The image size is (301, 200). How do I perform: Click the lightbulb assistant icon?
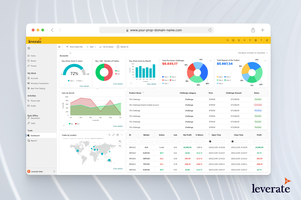coord(239,40)
